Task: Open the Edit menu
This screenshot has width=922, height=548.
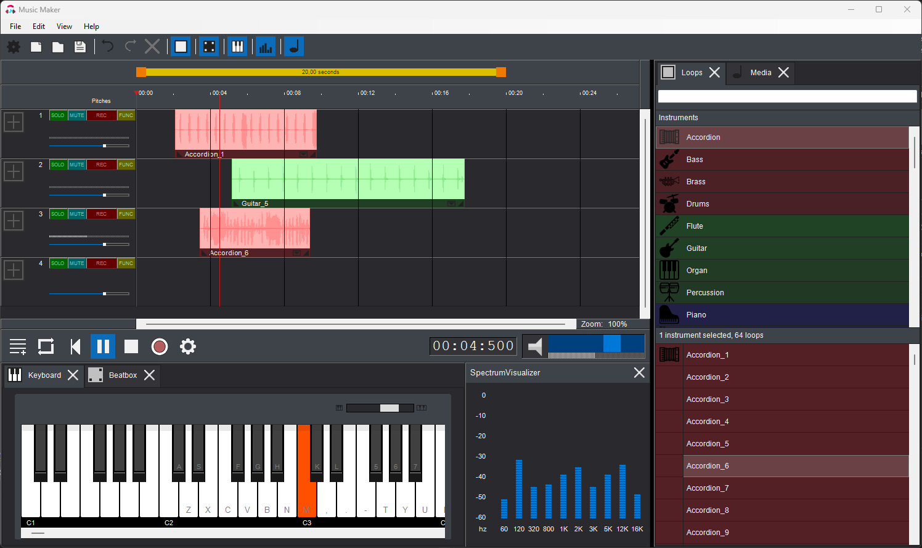Action: click(39, 27)
